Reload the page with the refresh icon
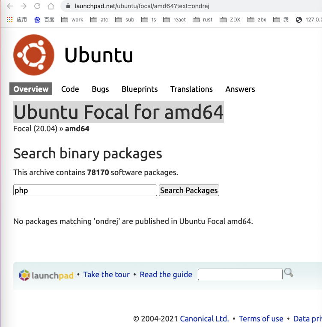 (37, 6)
